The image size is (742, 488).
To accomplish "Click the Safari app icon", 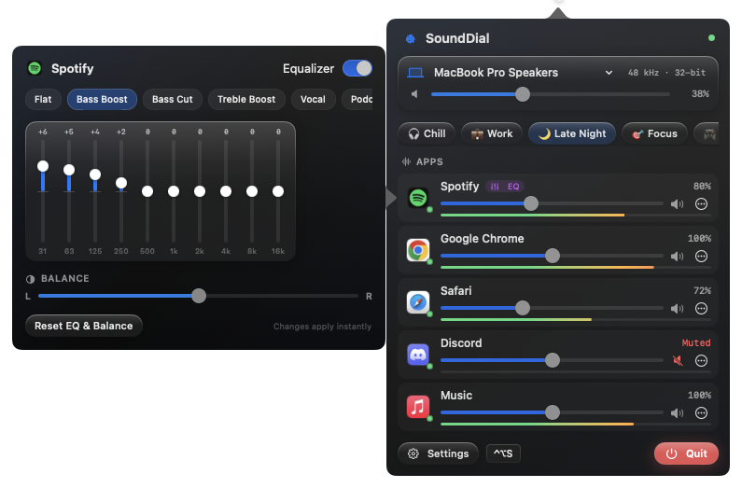I will (418, 302).
